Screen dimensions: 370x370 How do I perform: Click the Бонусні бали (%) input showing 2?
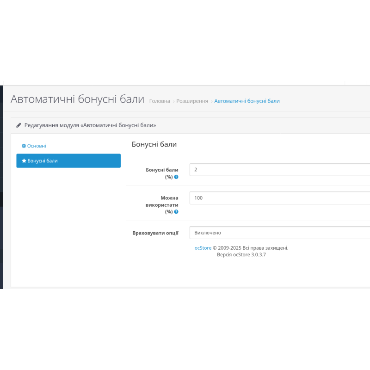point(277,170)
